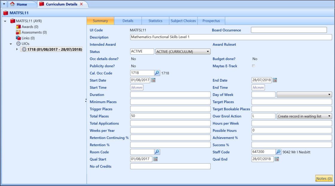Open the calendar picker for End Date
The width and height of the screenshot is (335, 186).
point(275,80)
